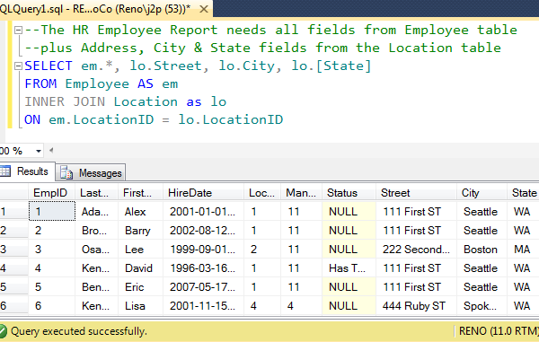The width and height of the screenshot is (539, 342).
Task: Collapse the comment block outline
Action: (18, 31)
